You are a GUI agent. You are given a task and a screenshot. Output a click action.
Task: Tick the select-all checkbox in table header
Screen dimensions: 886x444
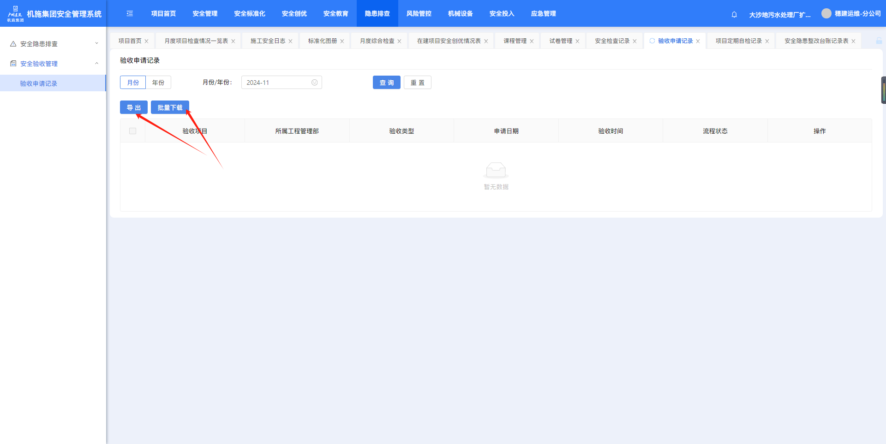(132, 131)
